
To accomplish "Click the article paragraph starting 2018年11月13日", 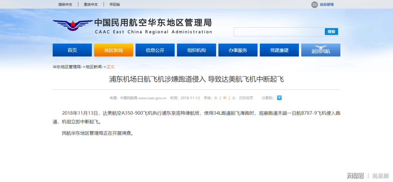I will [196, 117].
